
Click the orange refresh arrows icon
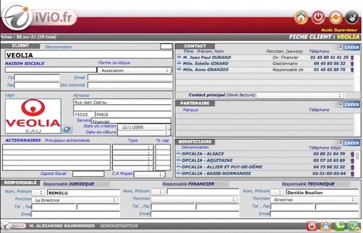(x=336, y=18)
